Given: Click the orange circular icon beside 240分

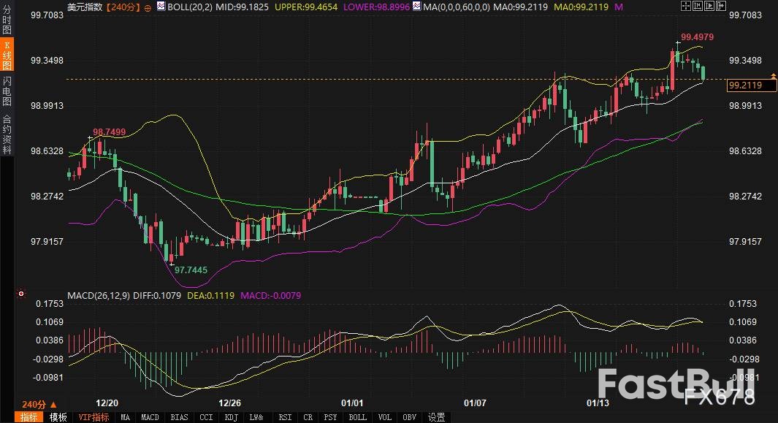Looking at the screenshot, I should (148, 7).
